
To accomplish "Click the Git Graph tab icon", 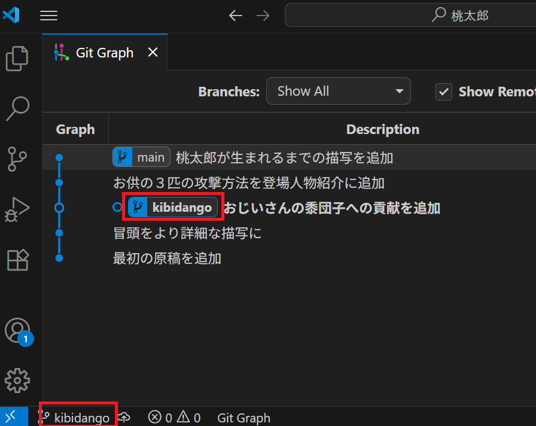I will point(62,52).
